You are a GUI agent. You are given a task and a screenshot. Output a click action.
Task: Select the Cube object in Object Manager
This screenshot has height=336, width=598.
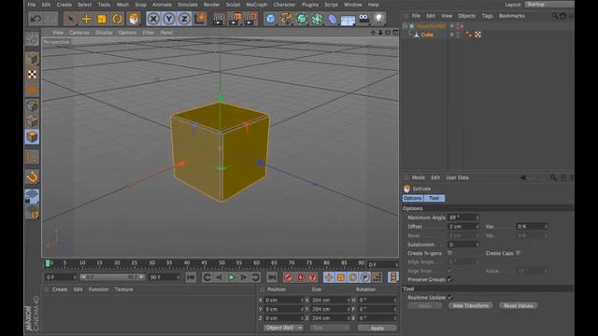pos(427,35)
